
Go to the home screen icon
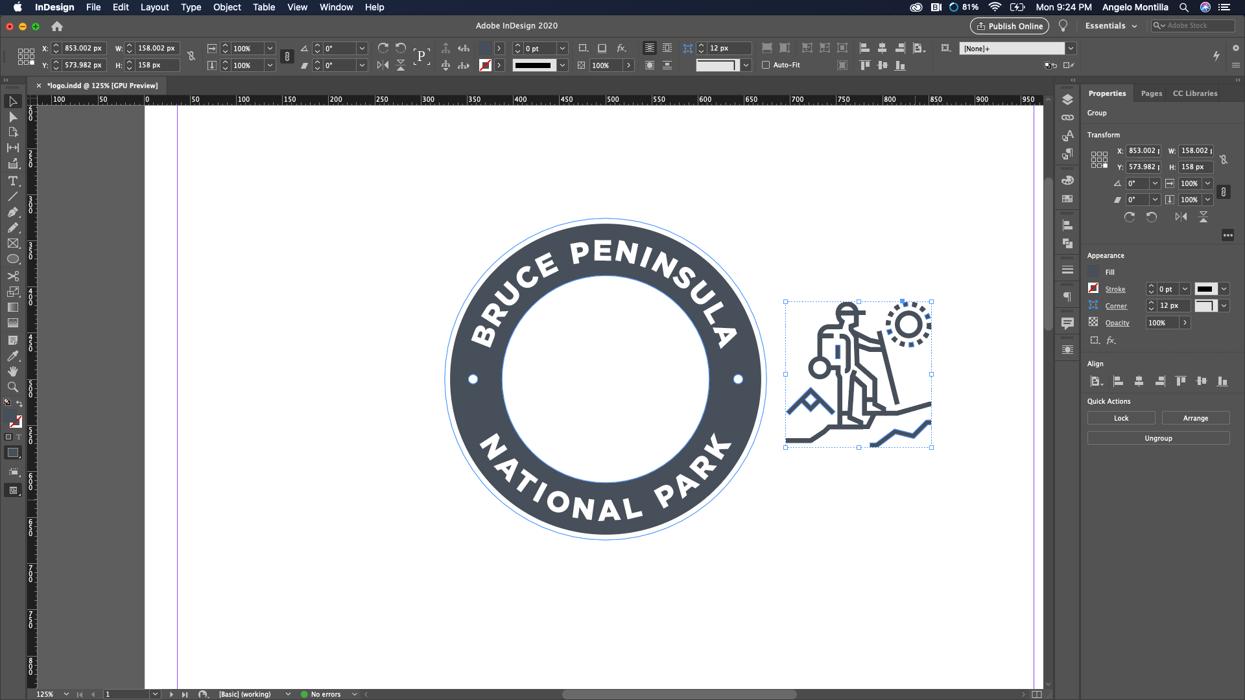pos(57,27)
